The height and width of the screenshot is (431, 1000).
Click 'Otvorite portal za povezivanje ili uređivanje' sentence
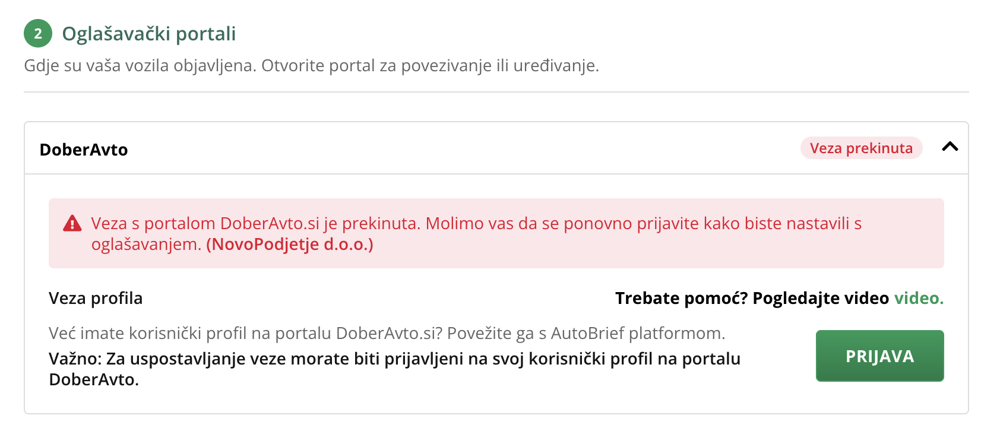coord(430,65)
